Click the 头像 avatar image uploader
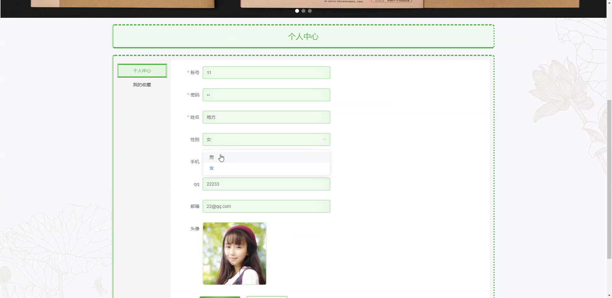Image resolution: width=612 pixels, height=298 pixels. (x=235, y=253)
